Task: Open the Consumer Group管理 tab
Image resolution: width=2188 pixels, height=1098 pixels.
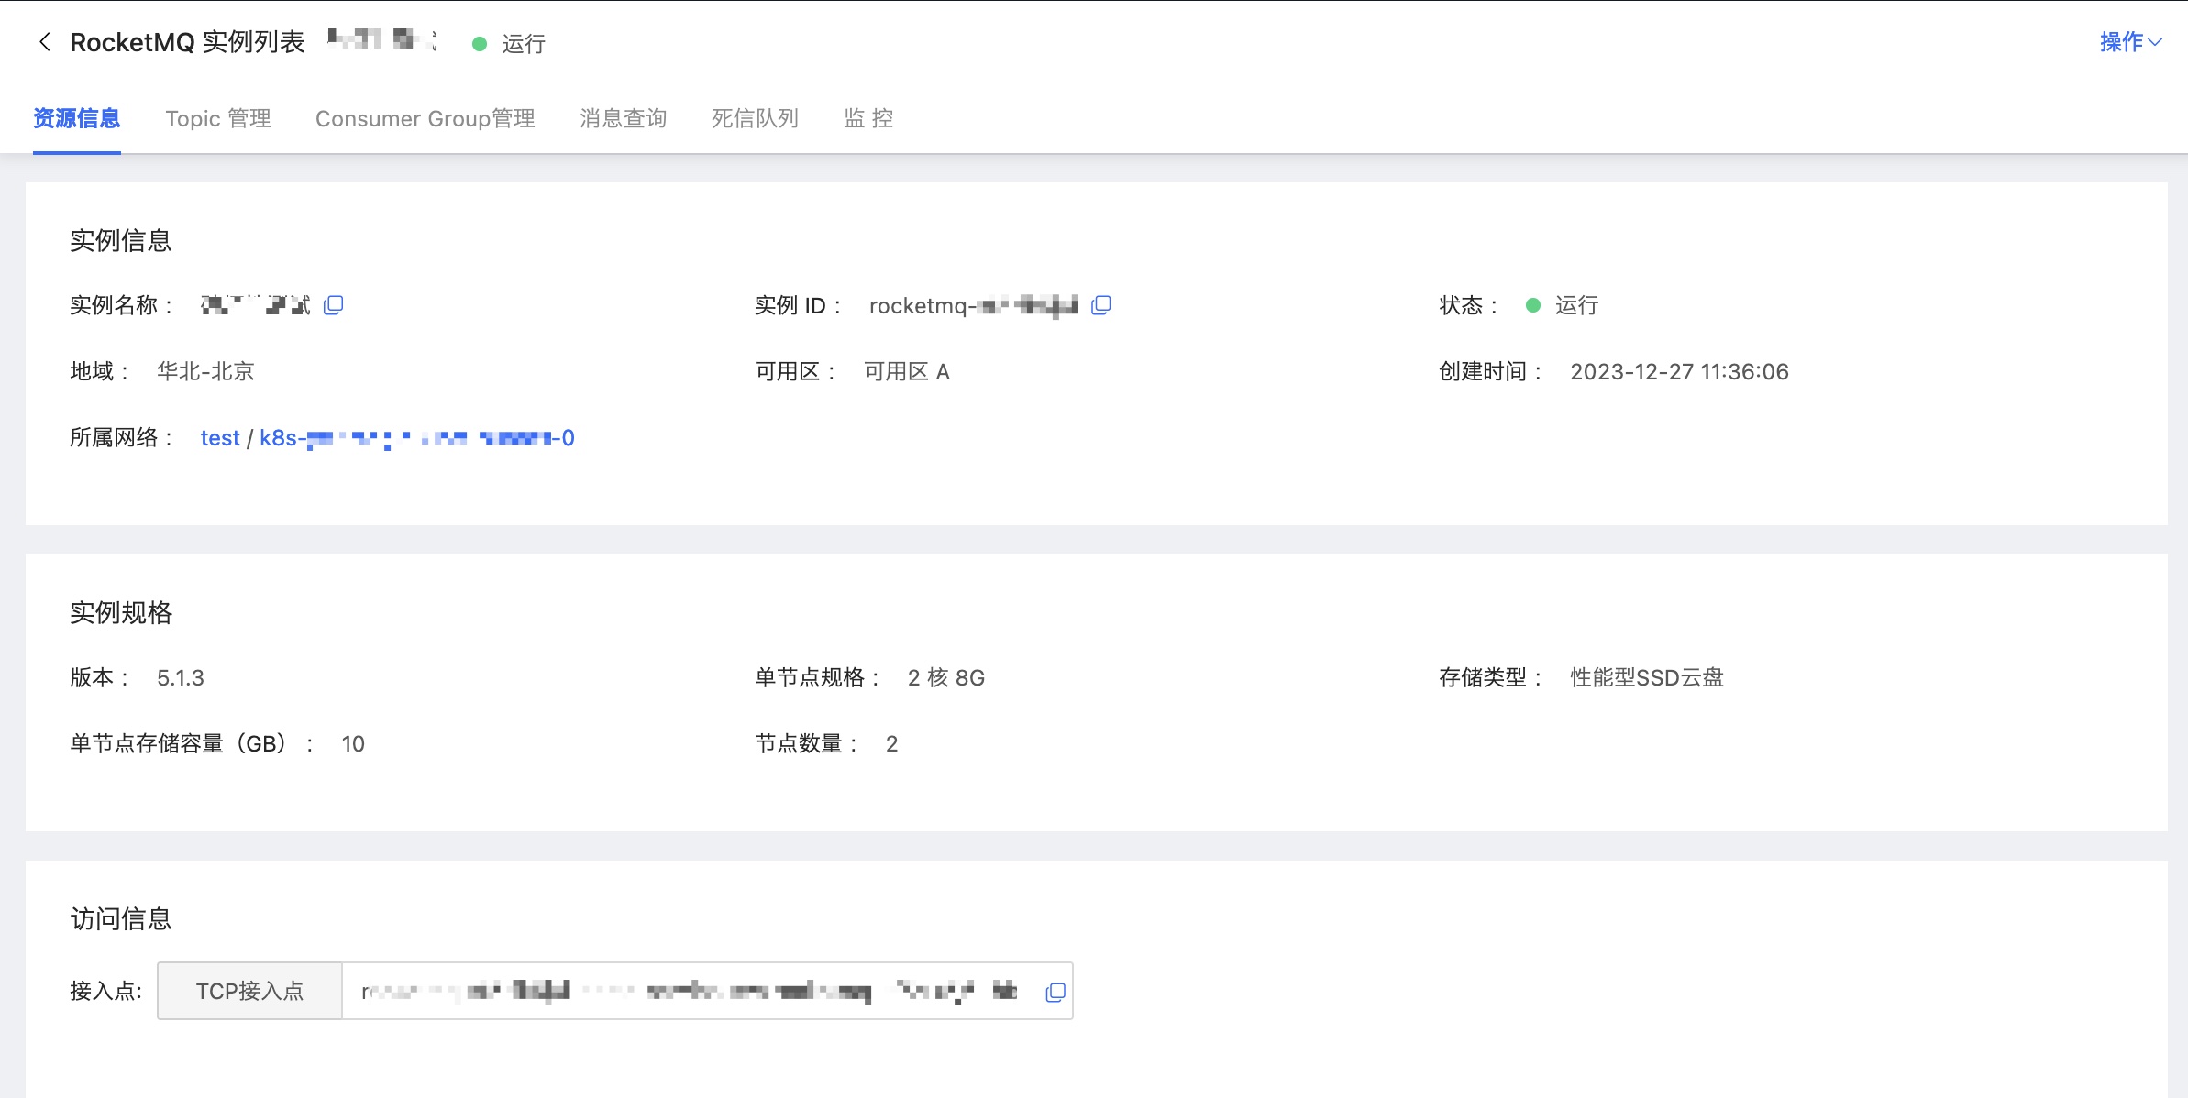Action: [x=425, y=119]
